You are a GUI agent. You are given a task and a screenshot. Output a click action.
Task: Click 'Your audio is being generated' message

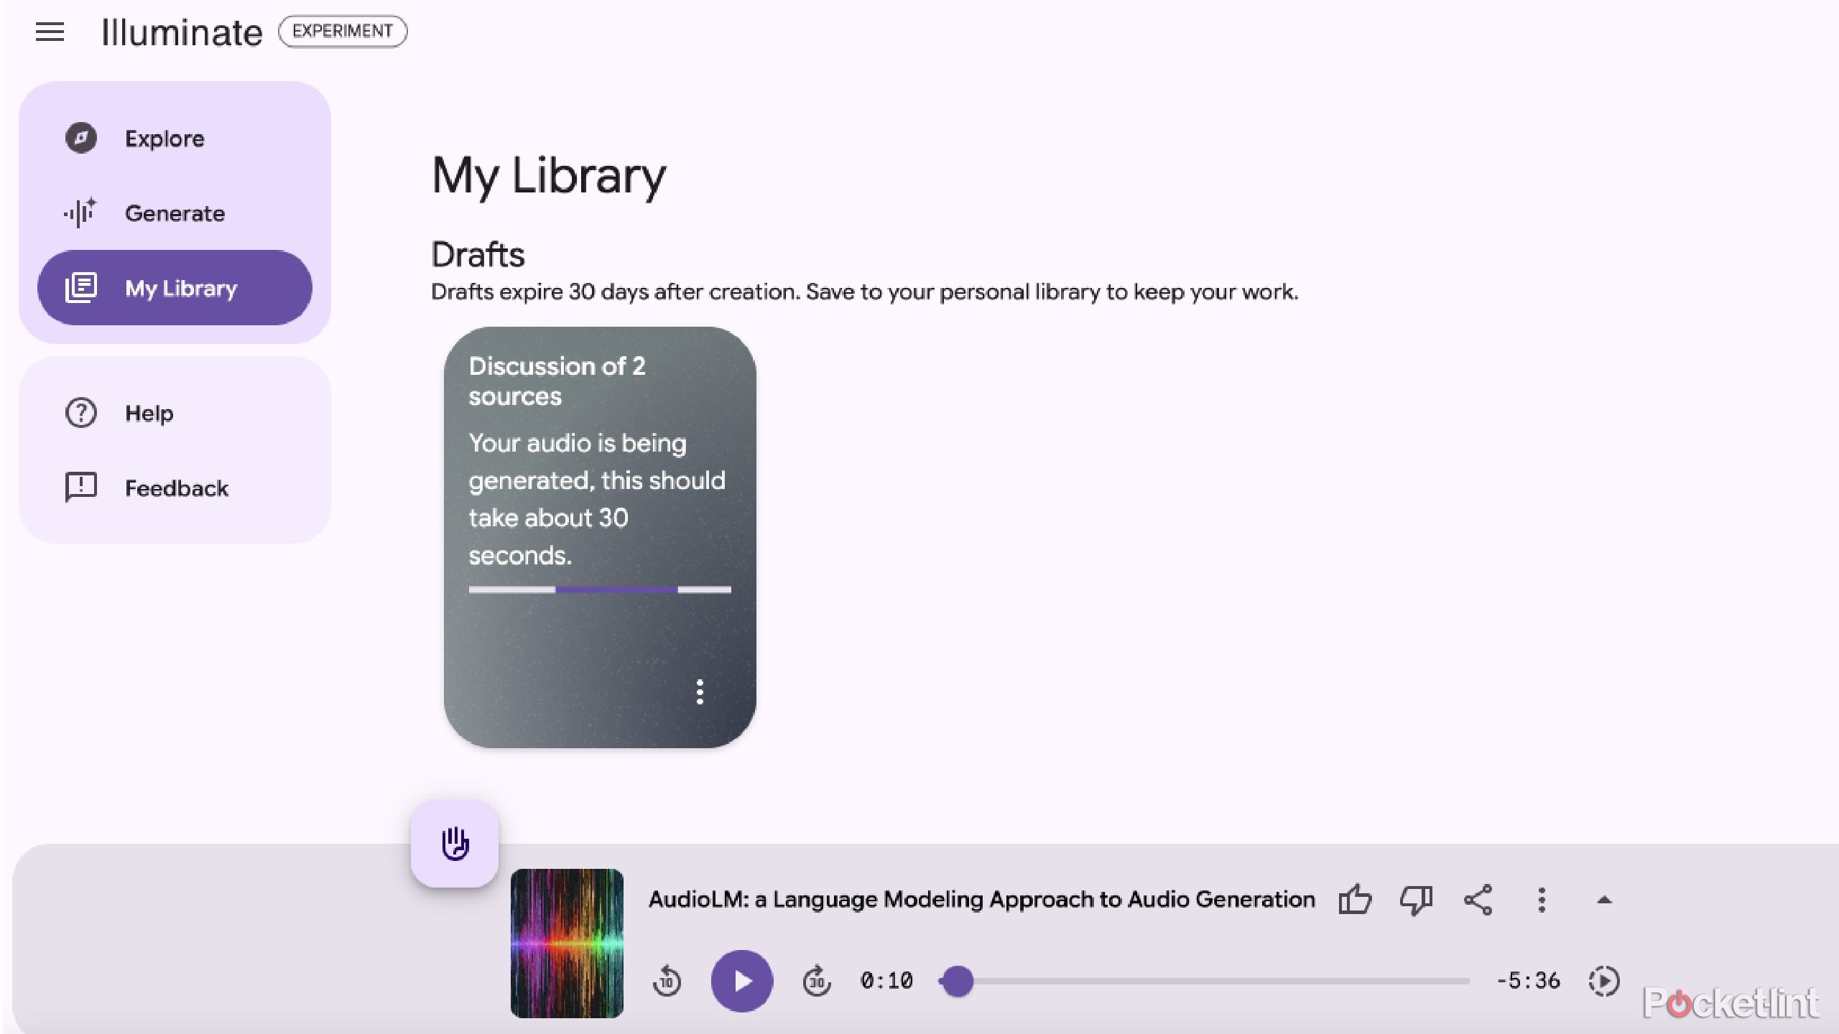597,499
